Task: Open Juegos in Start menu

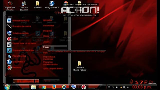Action: click(x=46, y=42)
